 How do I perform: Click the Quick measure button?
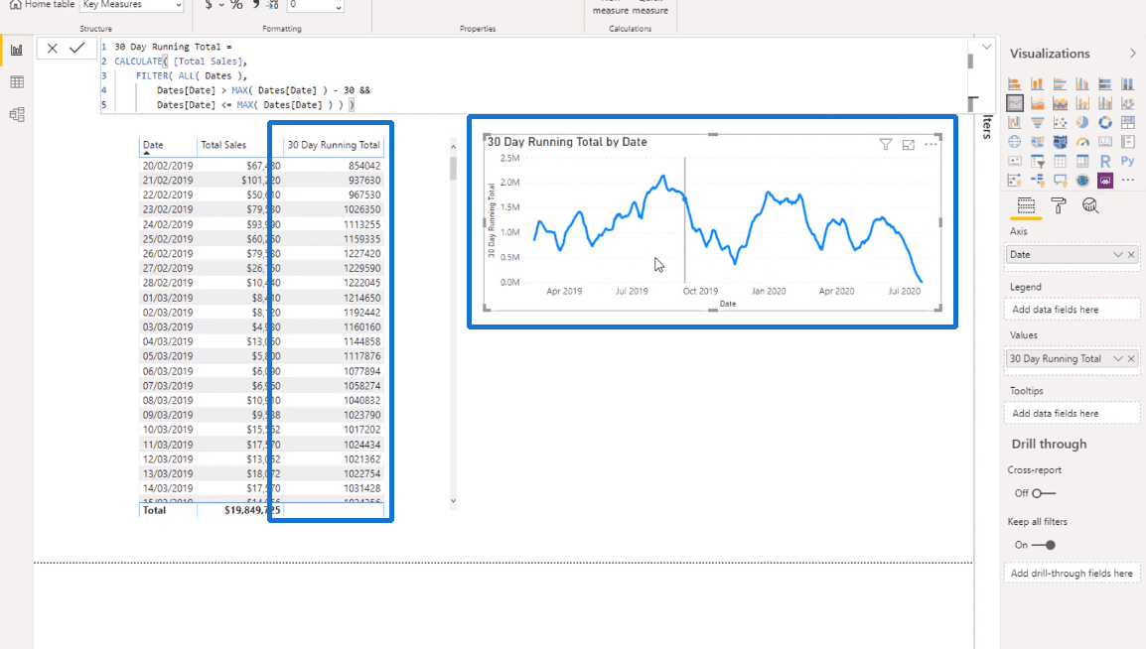click(649, 7)
